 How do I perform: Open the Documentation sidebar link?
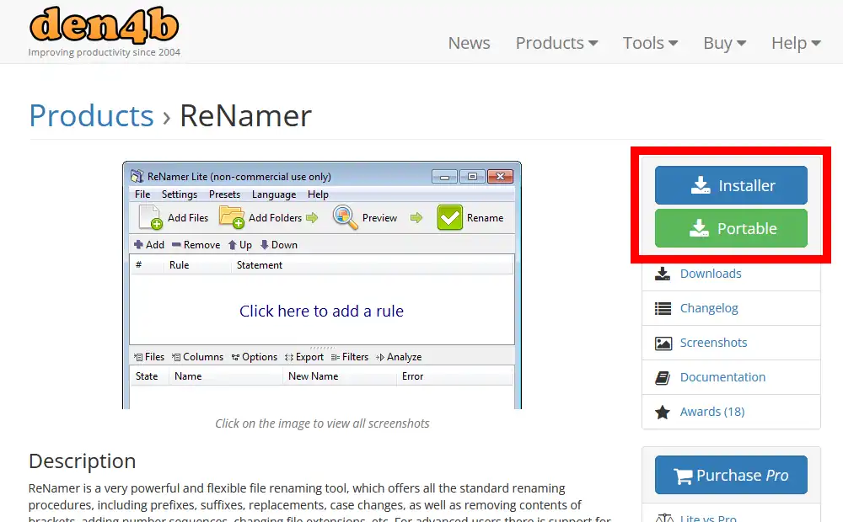tap(722, 377)
